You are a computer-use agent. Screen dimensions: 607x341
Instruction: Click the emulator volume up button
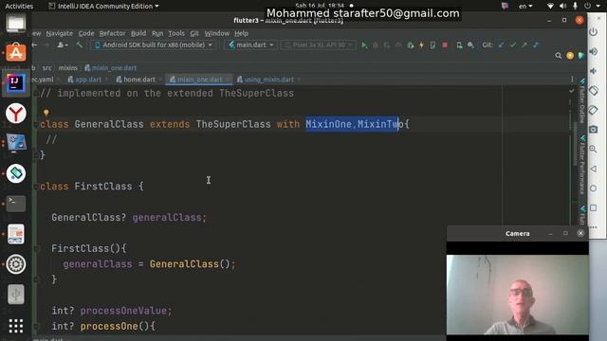tap(593, 51)
